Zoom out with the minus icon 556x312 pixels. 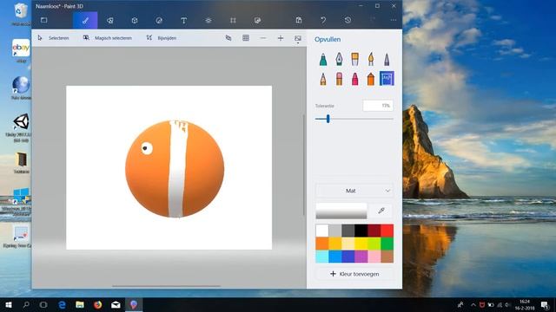[x=263, y=38]
